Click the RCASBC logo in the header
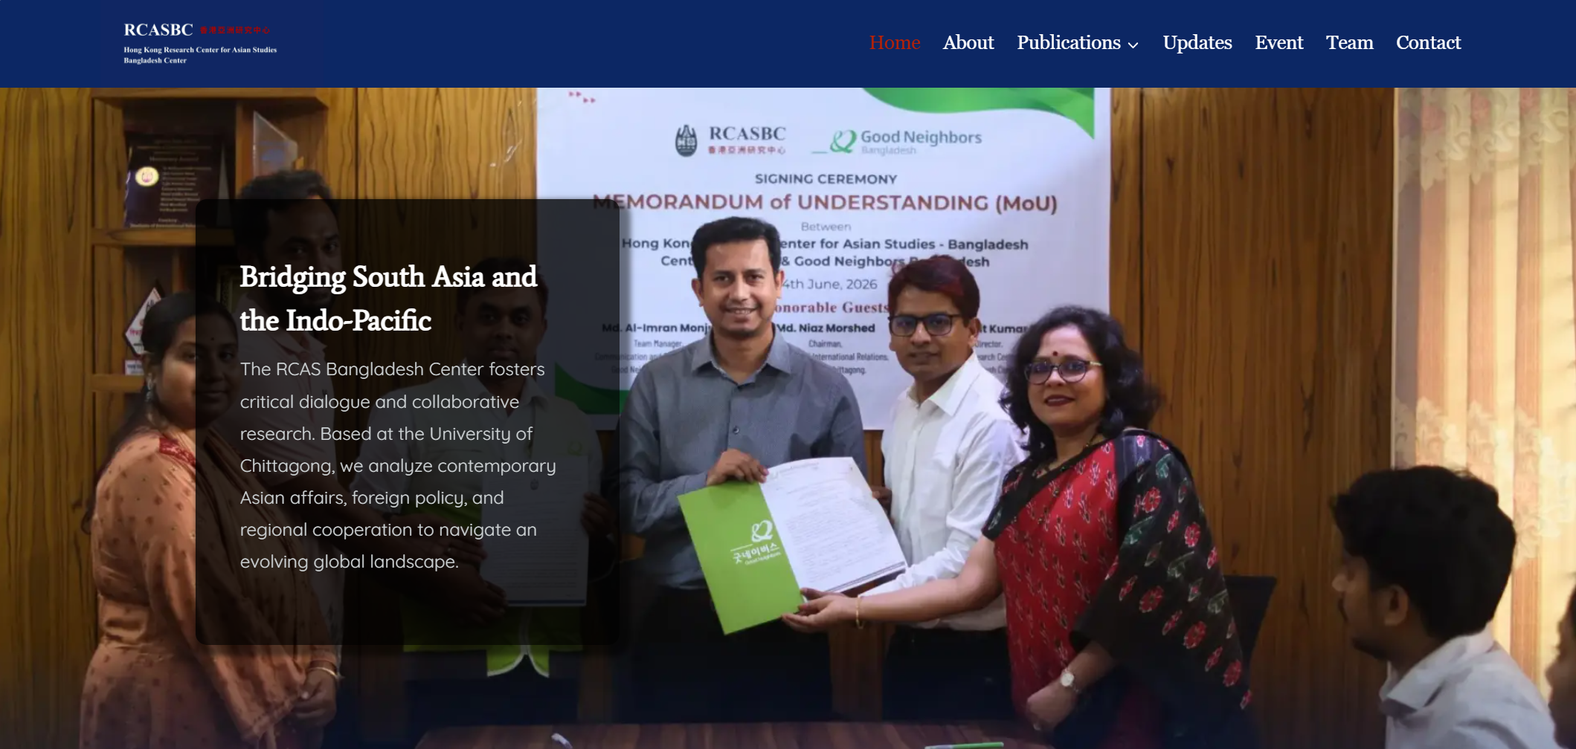 point(199,43)
